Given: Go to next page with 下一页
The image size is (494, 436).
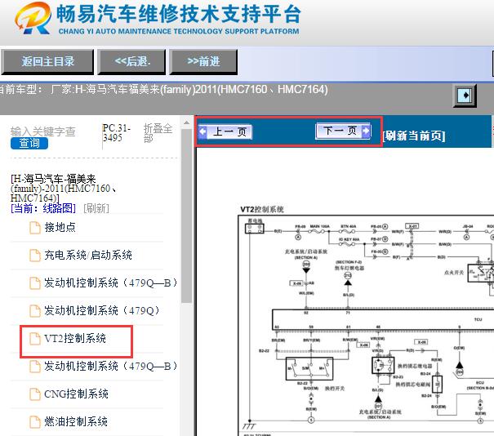Looking at the screenshot, I should (344, 131).
